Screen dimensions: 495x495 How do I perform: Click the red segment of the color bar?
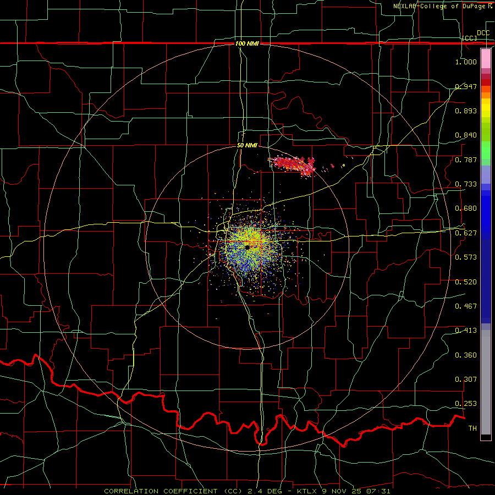coord(486,82)
